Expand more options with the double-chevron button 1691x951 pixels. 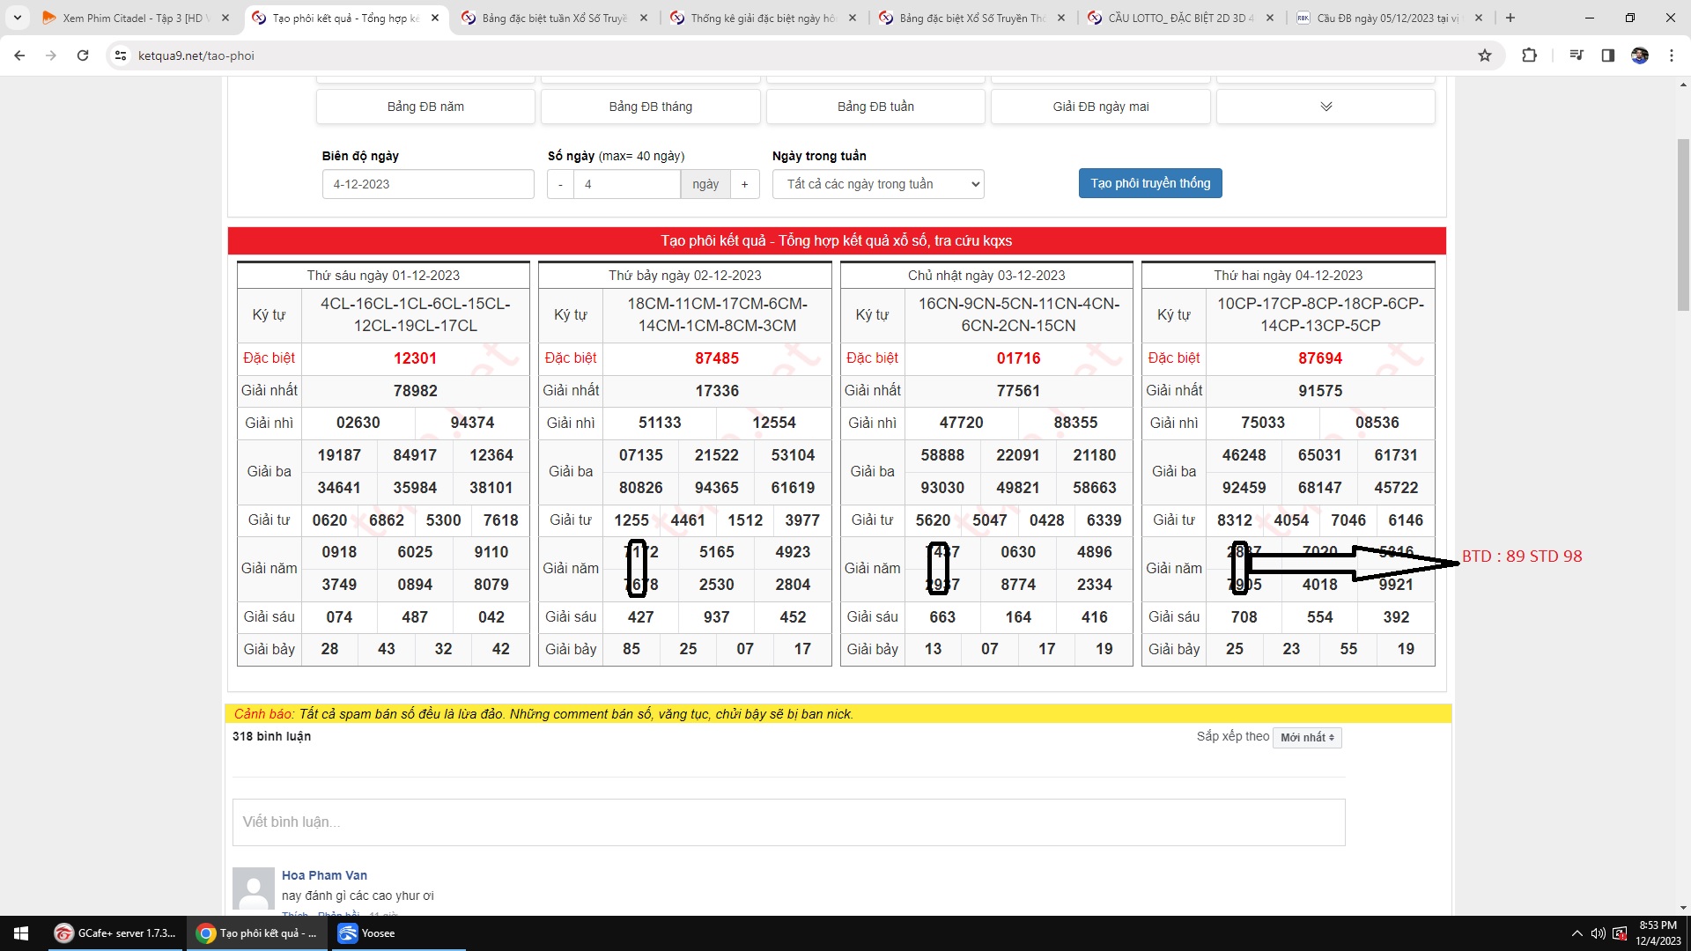click(1325, 107)
